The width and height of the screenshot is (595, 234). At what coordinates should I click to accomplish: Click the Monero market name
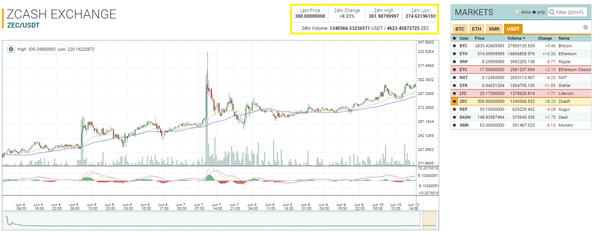565,125
